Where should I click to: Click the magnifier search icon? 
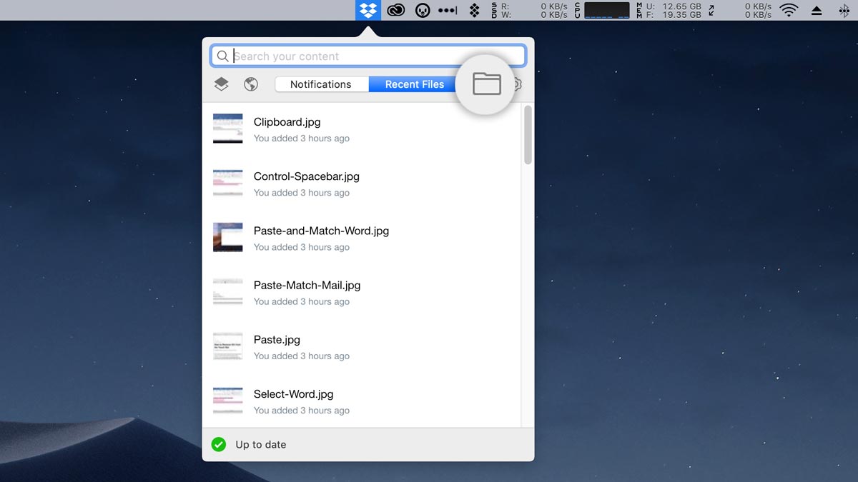point(222,56)
